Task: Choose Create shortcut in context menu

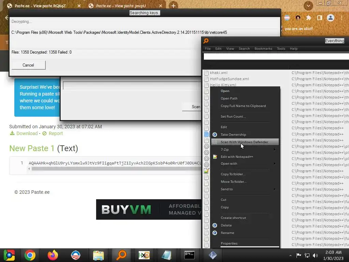Action: [245, 218]
